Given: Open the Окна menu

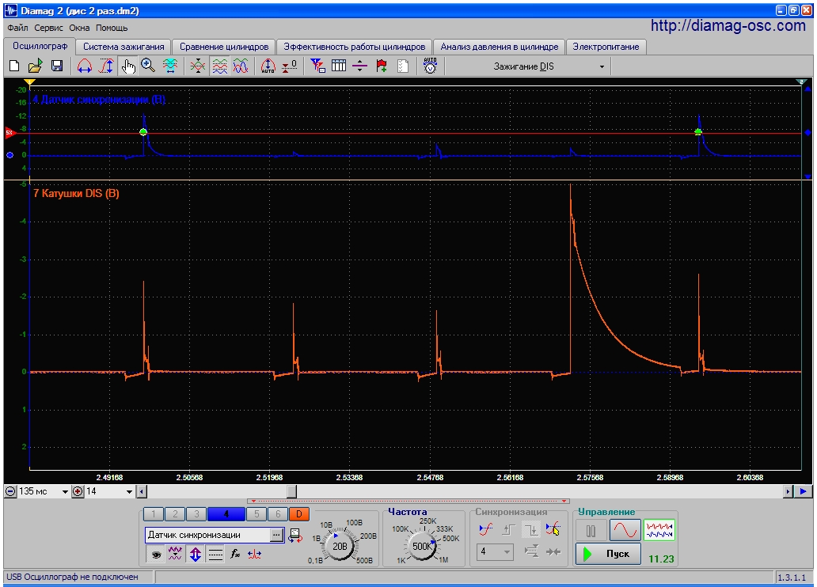Looking at the screenshot, I should tap(79, 28).
